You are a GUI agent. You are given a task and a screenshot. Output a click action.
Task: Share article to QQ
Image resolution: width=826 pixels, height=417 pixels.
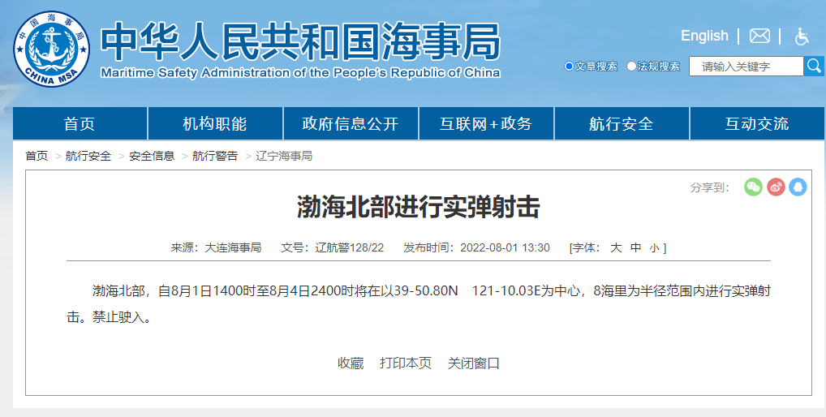[x=798, y=187]
